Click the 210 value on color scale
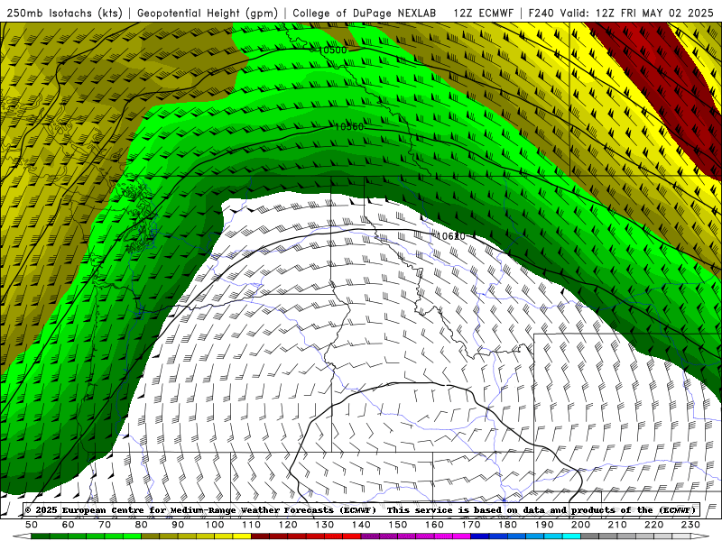722x541 pixels. click(617, 525)
